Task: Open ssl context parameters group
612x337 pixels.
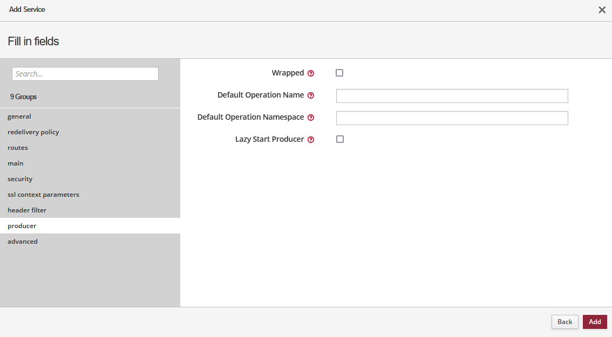Action: tap(43, 195)
